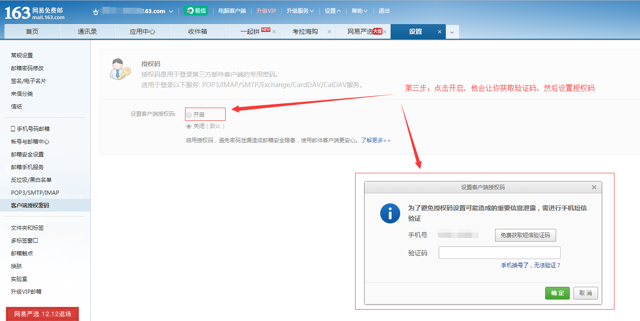Open 帐号与邮箱中心
640x321 pixels.
click(30, 142)
